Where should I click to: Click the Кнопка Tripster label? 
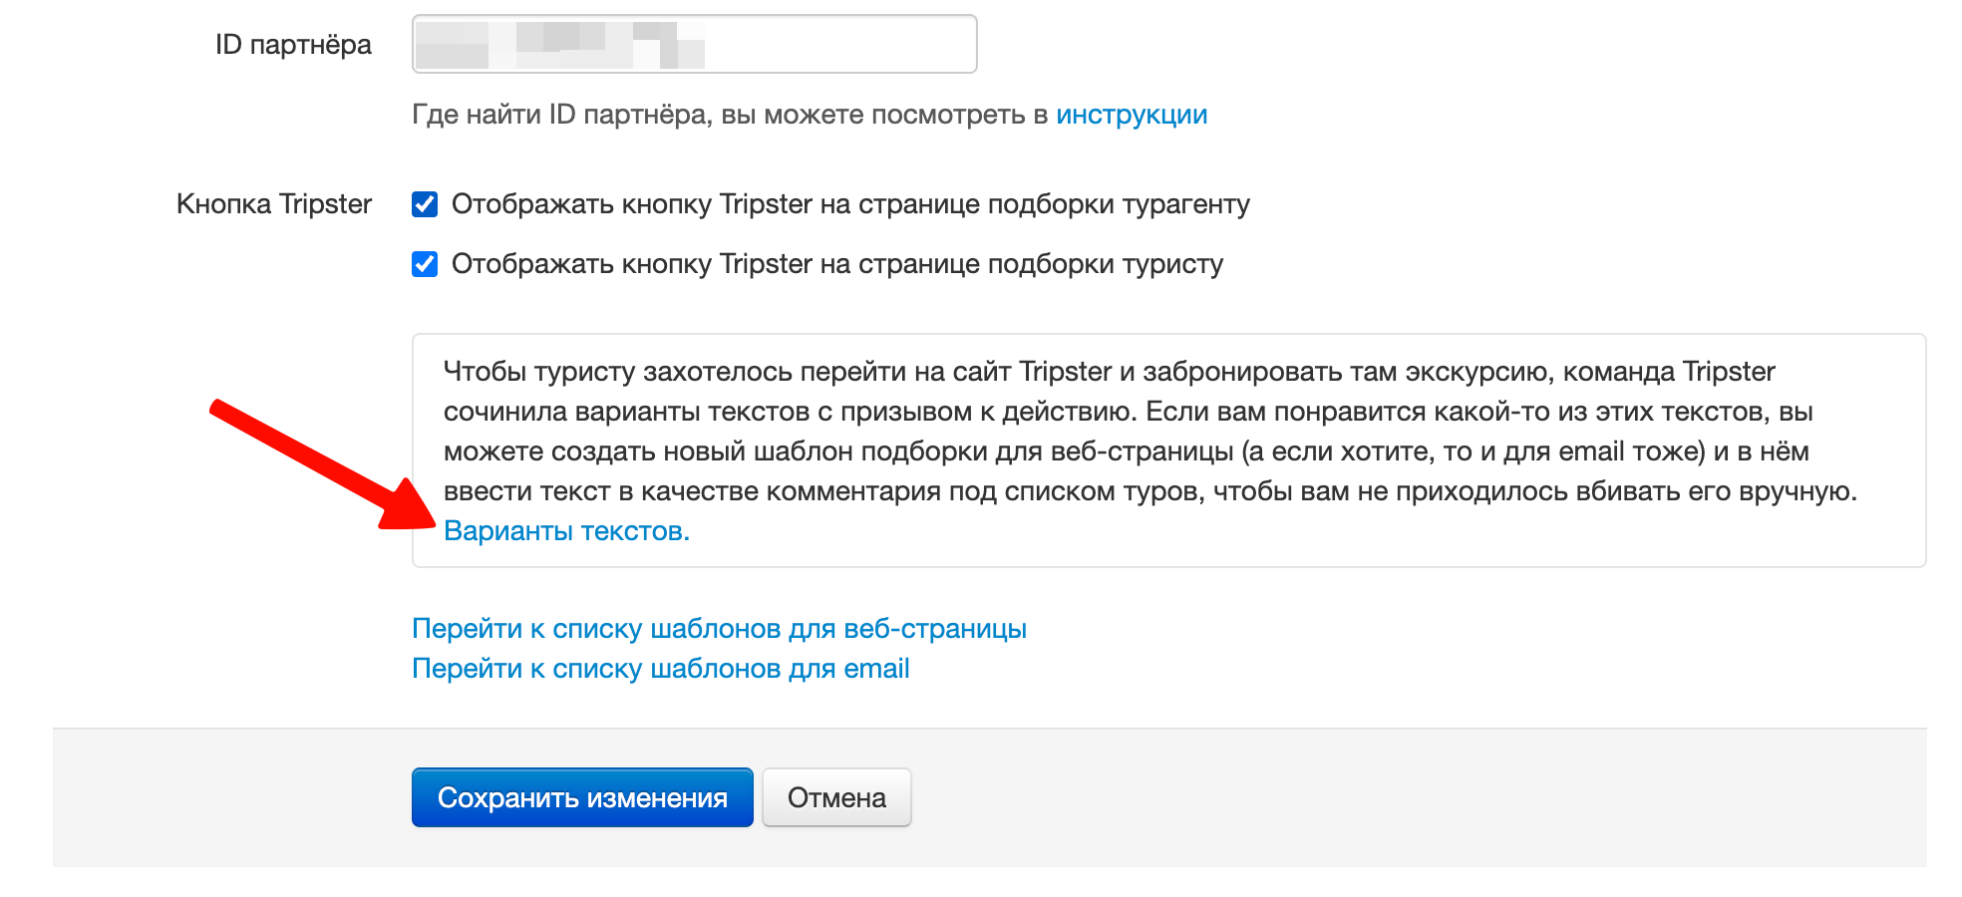coord(274,204)
